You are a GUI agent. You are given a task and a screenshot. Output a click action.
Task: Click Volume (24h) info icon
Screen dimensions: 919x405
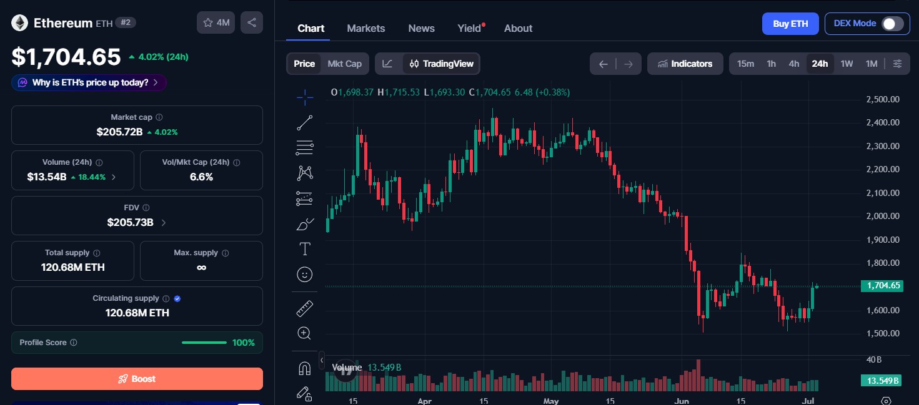pyautogui.click(x=99, y=162)
